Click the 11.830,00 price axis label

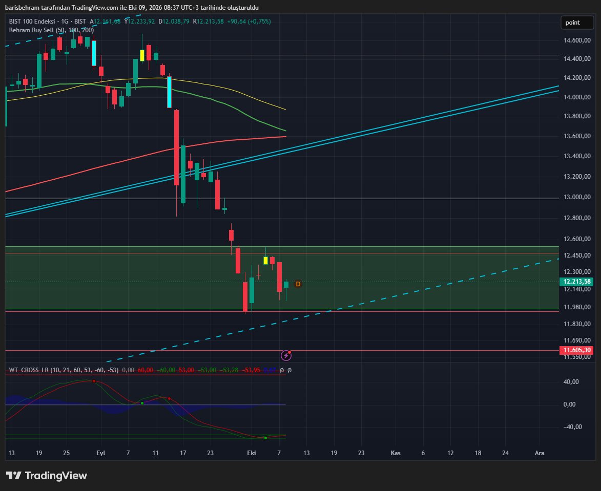[x=577, y=324]
